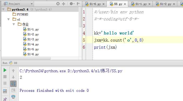Close the S1-6.py tab

coord(104,4)
